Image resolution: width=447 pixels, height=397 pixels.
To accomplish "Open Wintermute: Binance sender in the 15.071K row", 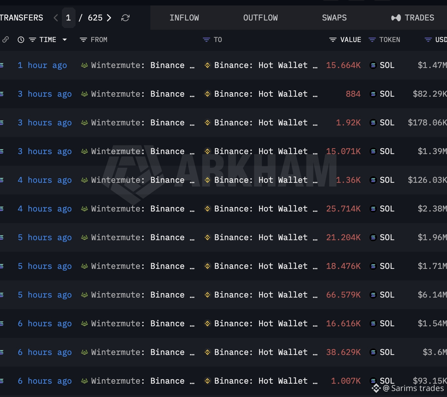I will [143, 151].
